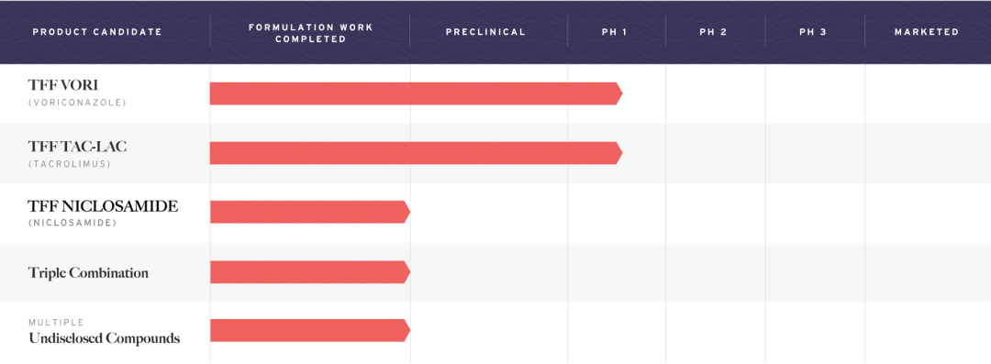Select Undisclosed Compounds candidate label

(x=105, y=338)
